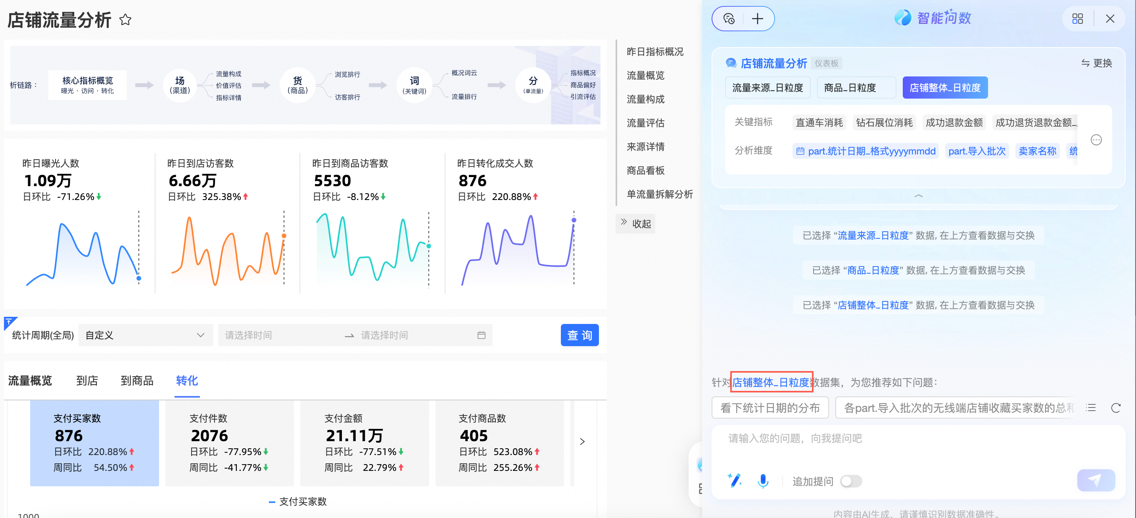Click the 核心指标概览 box
Screen dimensions: 1136x518
point(87,85)
